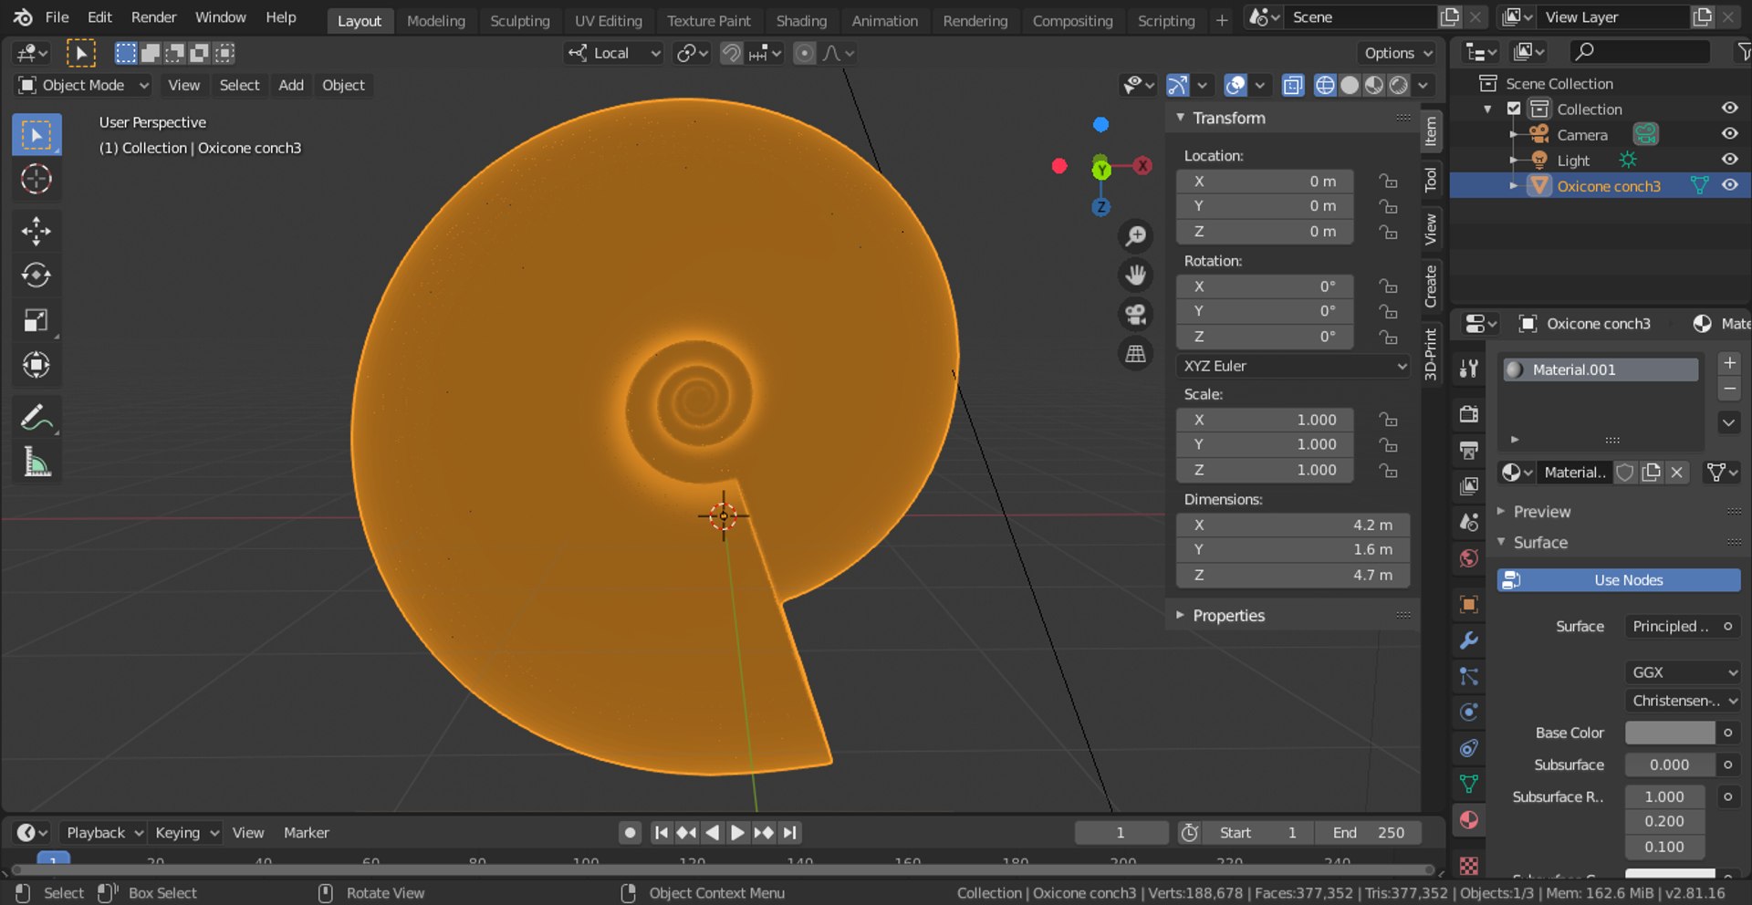Select the Measure tool
This screenshot has width=1752, height=905.
(36, 463)
